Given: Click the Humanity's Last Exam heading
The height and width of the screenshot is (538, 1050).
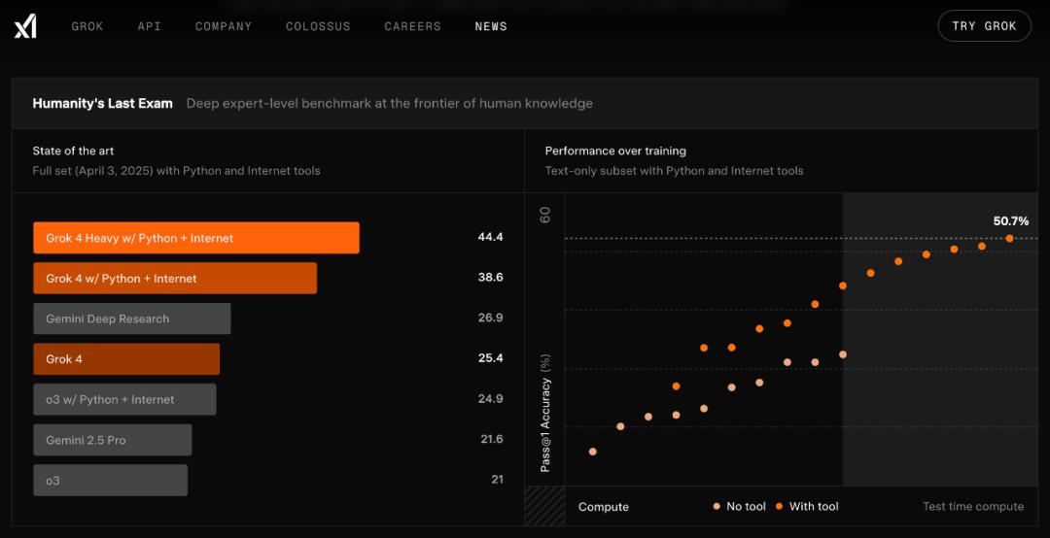Looking at the screenshot, I should pos(102,104).
